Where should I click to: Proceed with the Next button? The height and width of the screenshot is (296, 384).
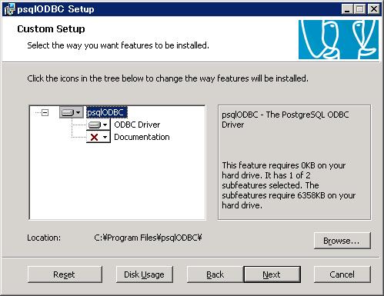click(272, 274)
